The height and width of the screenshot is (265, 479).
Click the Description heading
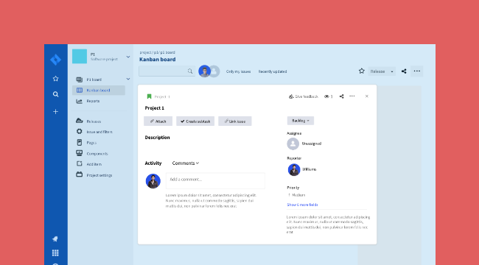coord(157,138)
